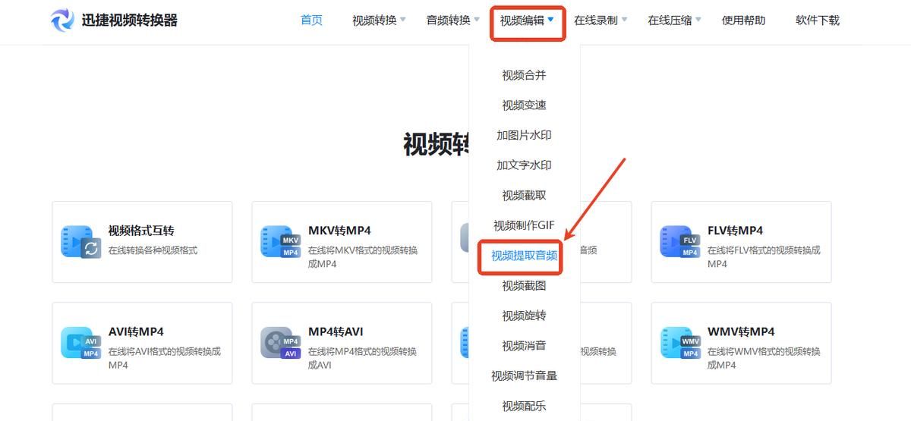This screenshot has height=421, width=911.
Task: Select 视频提取音频 from the dropdown
Action: pyautogui.click(x=524, y=256)
